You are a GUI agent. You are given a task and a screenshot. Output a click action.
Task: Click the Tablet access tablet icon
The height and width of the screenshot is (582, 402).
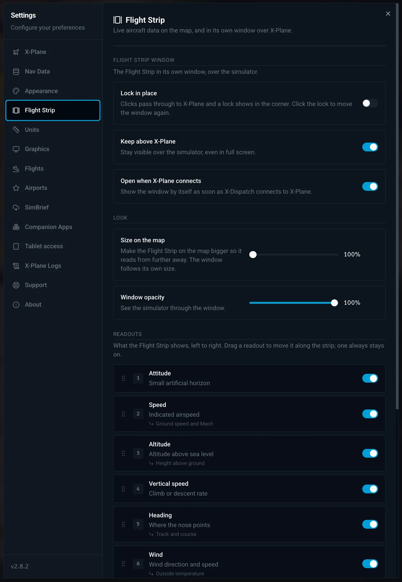[16, 246]
